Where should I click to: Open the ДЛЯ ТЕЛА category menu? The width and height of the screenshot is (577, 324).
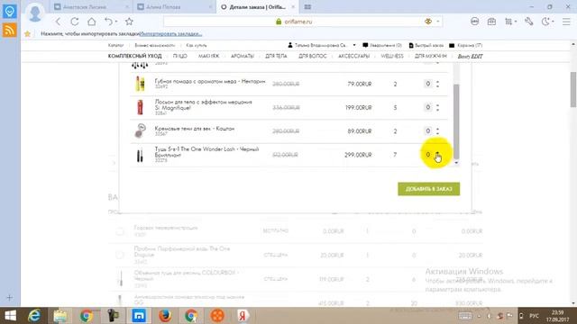pos(276,56)
